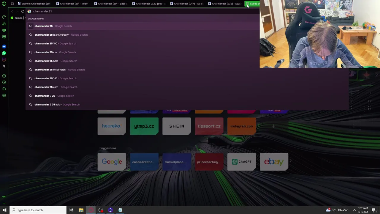This screenshot has height=214, width=380.
Task: Switch to Charmander (69) - Base tab
Action: tap(110, 4)
